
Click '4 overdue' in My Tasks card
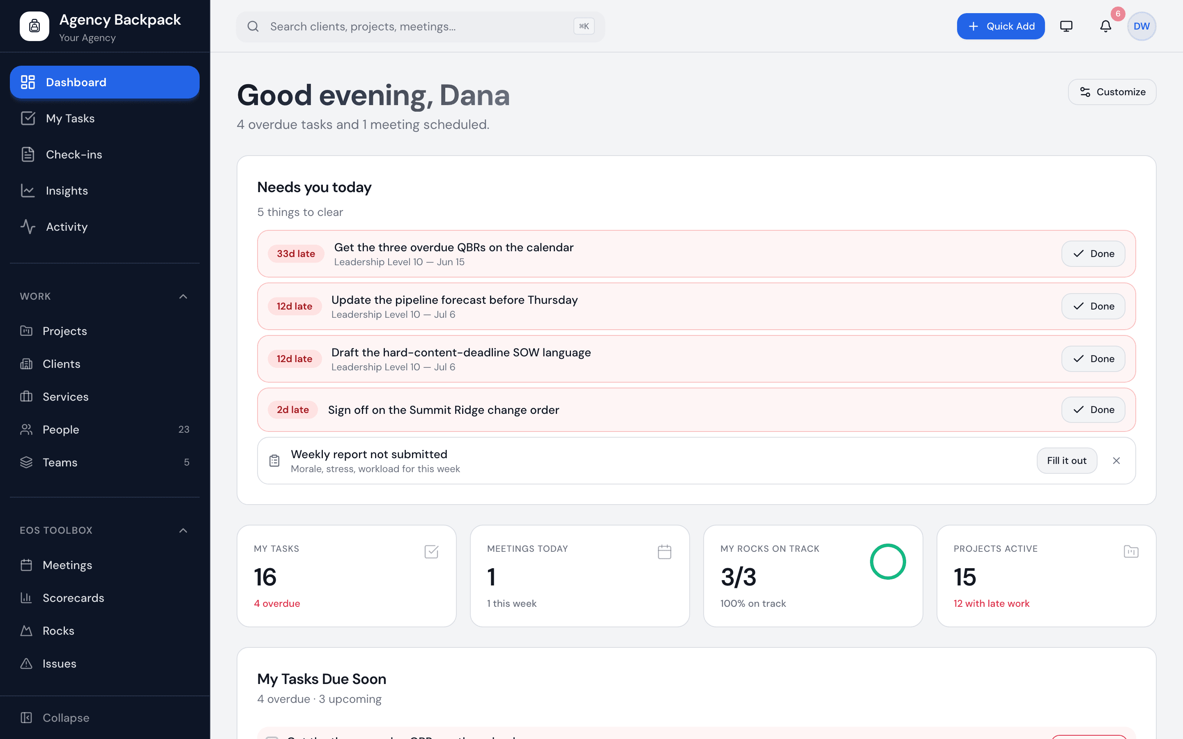click(277, 603)
